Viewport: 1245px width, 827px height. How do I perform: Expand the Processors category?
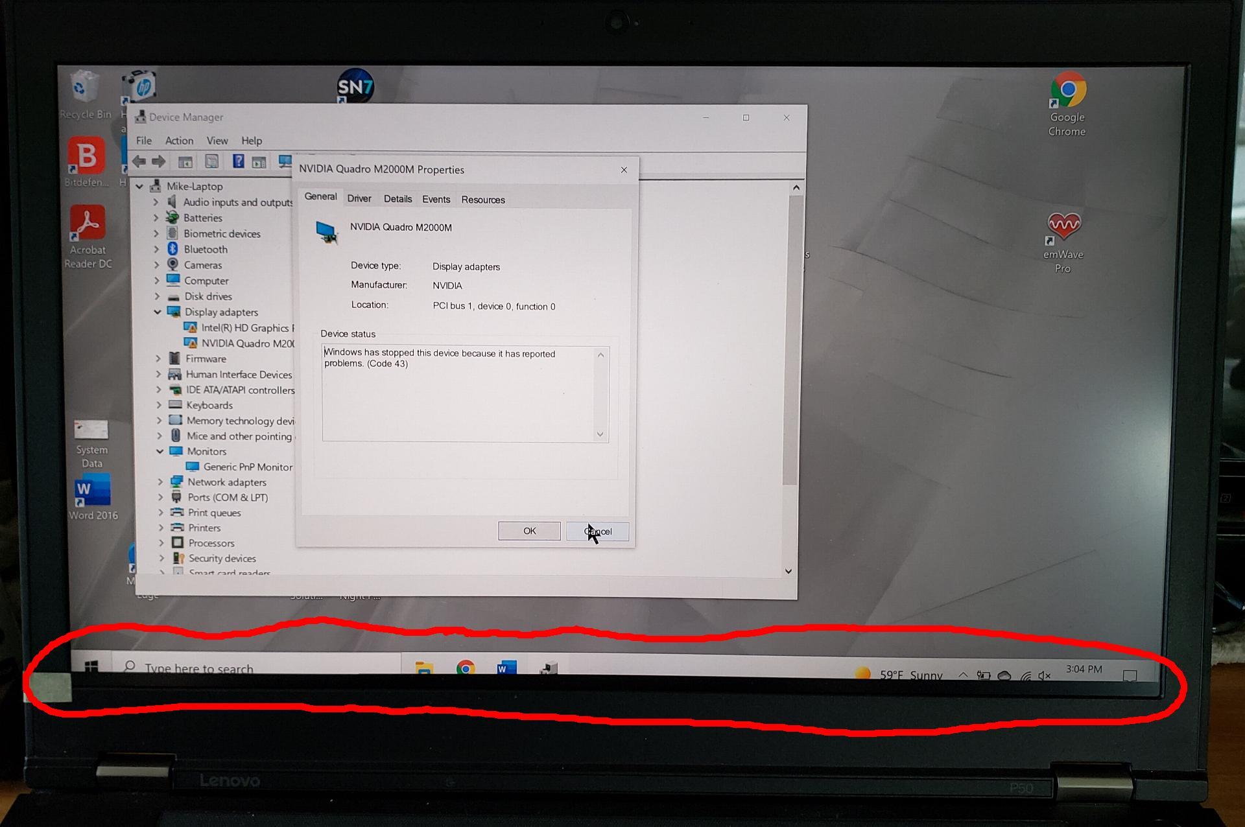[x=161, y=542]
